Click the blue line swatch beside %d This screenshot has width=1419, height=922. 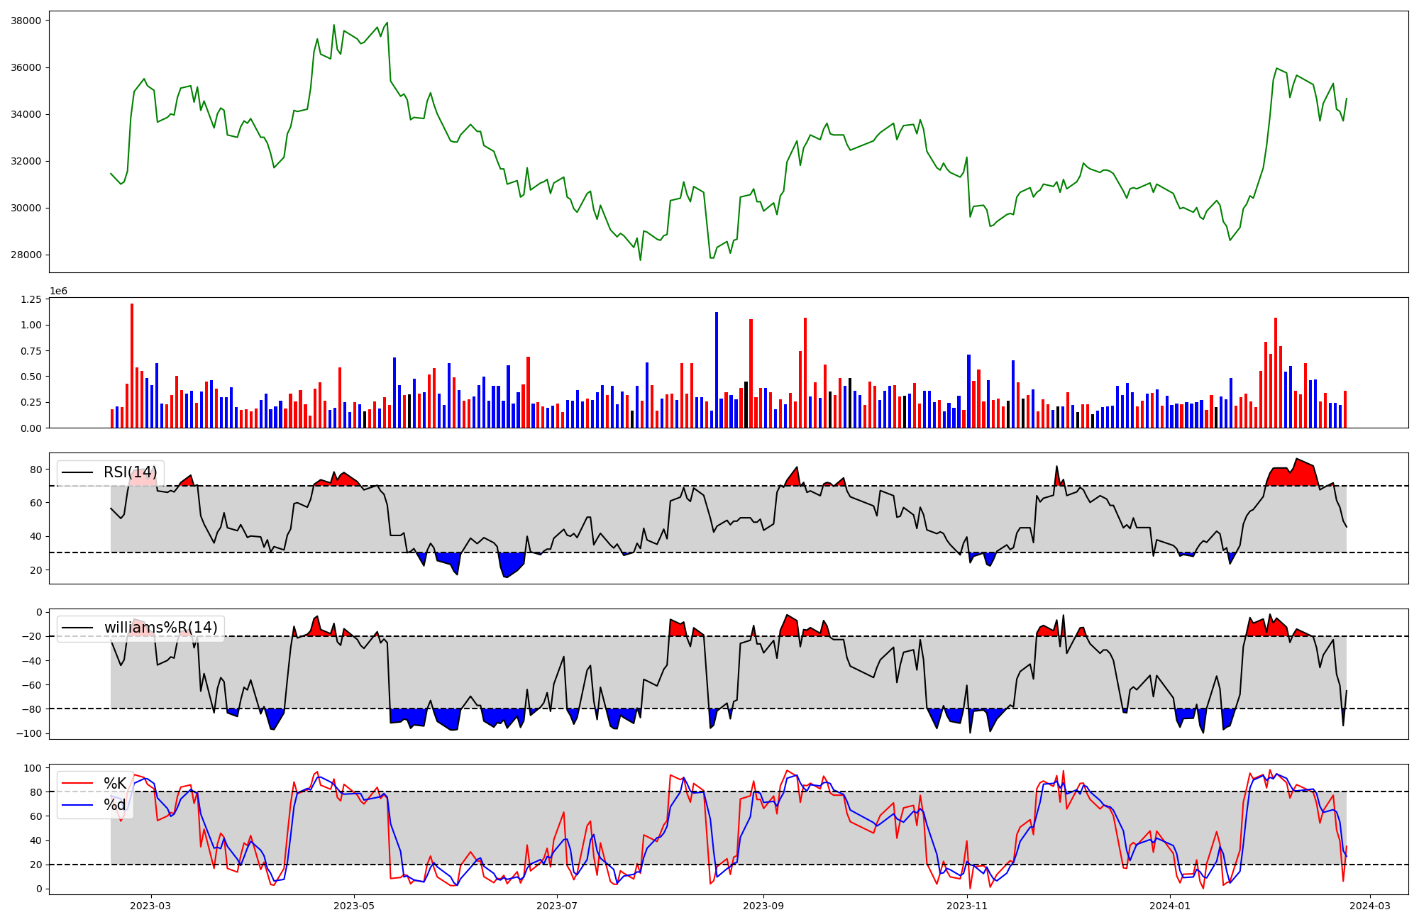(x=77, y=805)
